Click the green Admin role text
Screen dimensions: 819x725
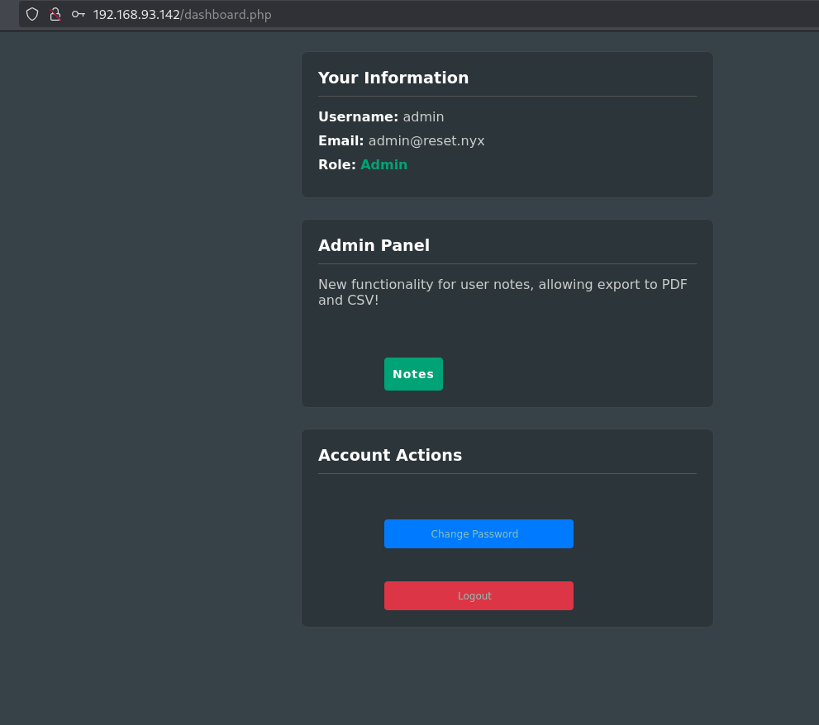click(383, 164)
